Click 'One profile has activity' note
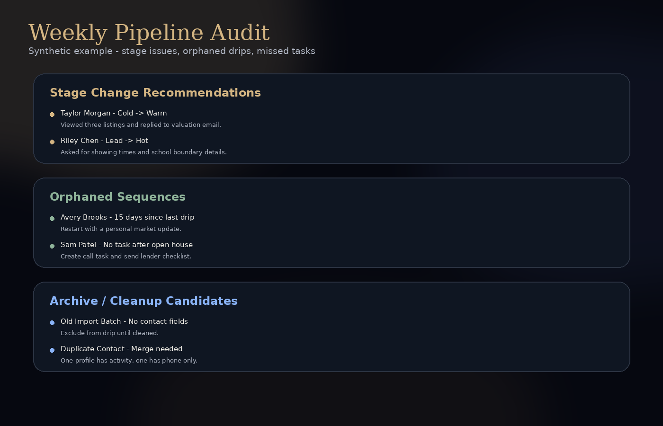 click(129, 361)
